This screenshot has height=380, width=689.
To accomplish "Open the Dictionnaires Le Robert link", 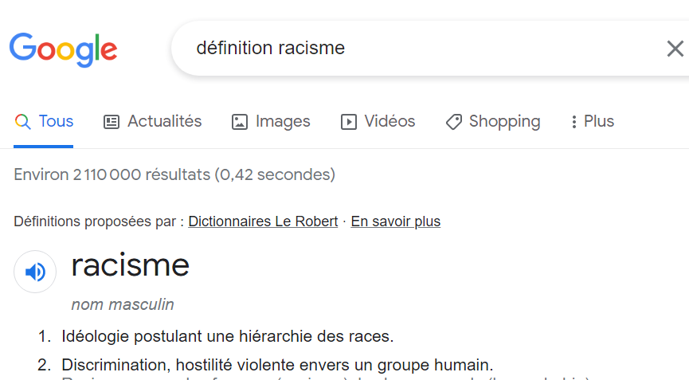I will coord(263,221).
